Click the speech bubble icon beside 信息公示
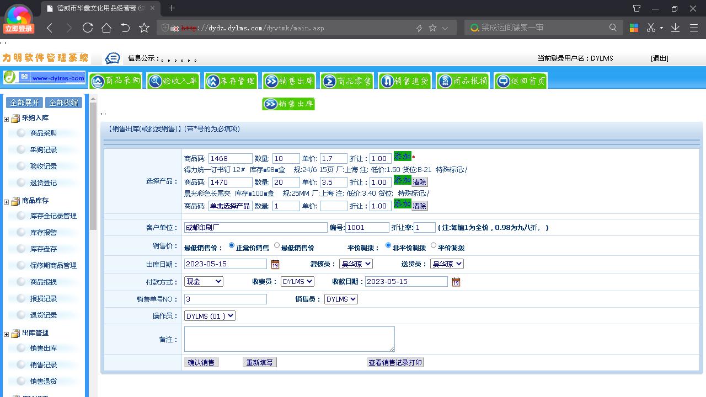 pos(112,58)
